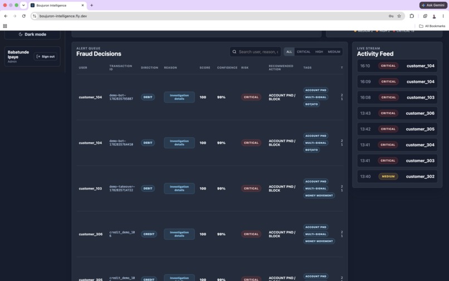This screenshot has width=449, height=281.
Task: Click the Chrome profile avatar icon
Action: 434,16
